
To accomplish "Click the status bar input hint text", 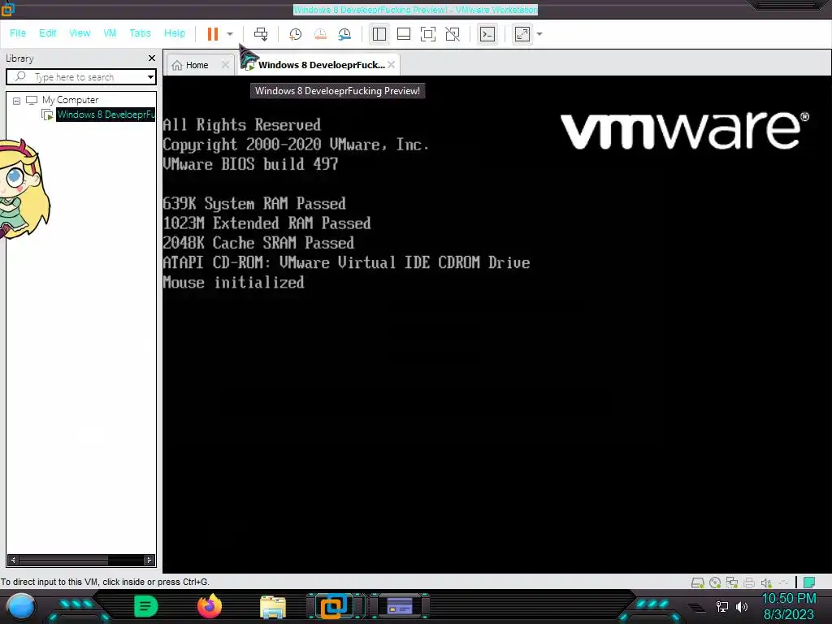I will pos(105,582).
